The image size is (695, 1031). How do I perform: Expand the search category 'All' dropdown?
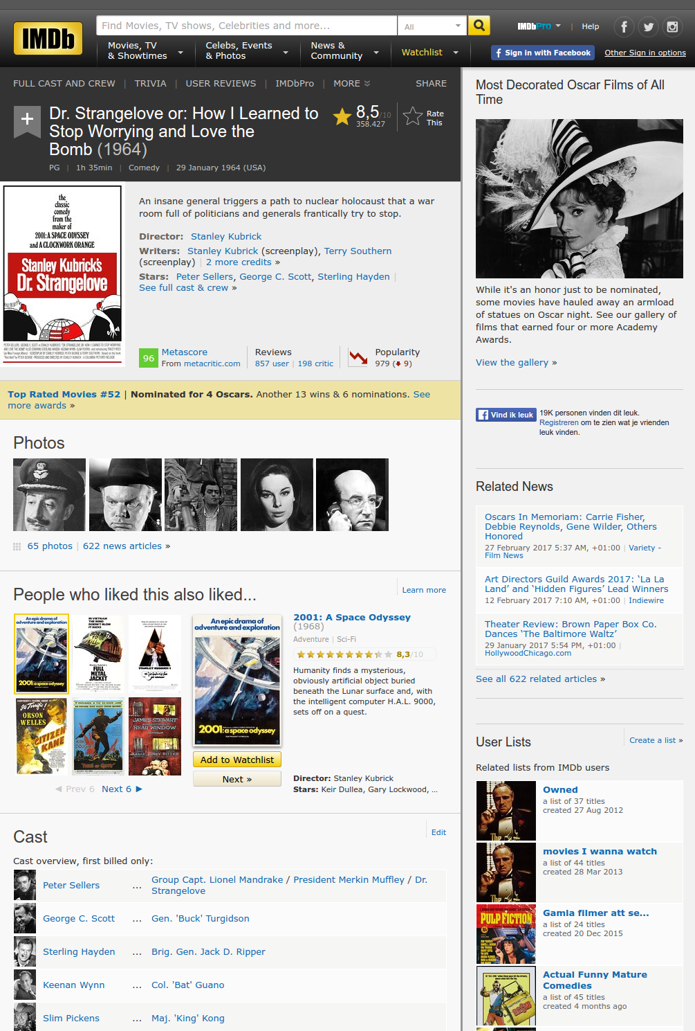click(x=432, y=26)
